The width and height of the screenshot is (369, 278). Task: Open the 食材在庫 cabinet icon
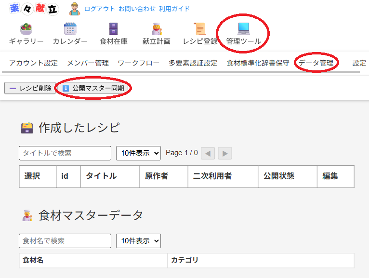(113, 29)
